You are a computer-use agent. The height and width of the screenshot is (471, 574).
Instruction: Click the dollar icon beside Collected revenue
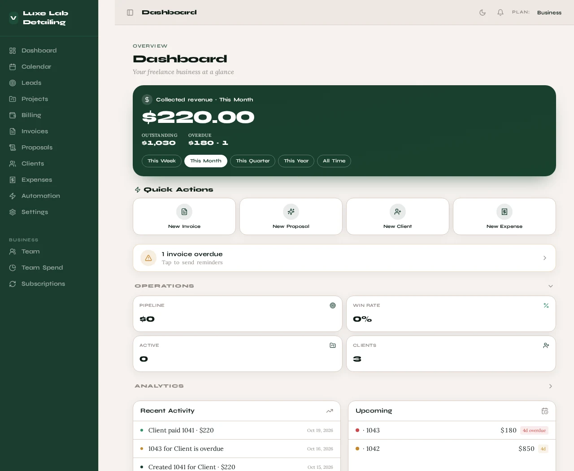pos(147,100)
